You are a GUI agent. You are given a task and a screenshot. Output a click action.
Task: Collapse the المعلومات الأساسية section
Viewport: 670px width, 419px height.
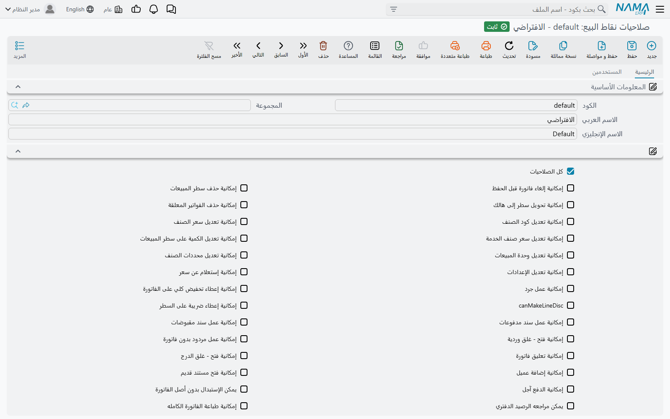point(18,87)
